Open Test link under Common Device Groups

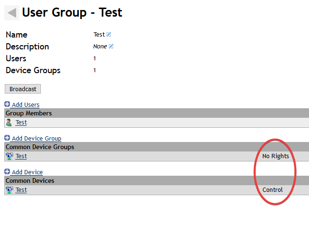[21, 156]
